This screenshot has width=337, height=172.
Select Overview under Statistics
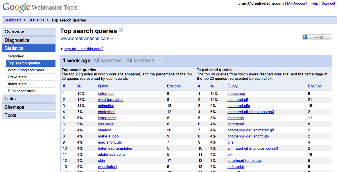click(16, 56)
